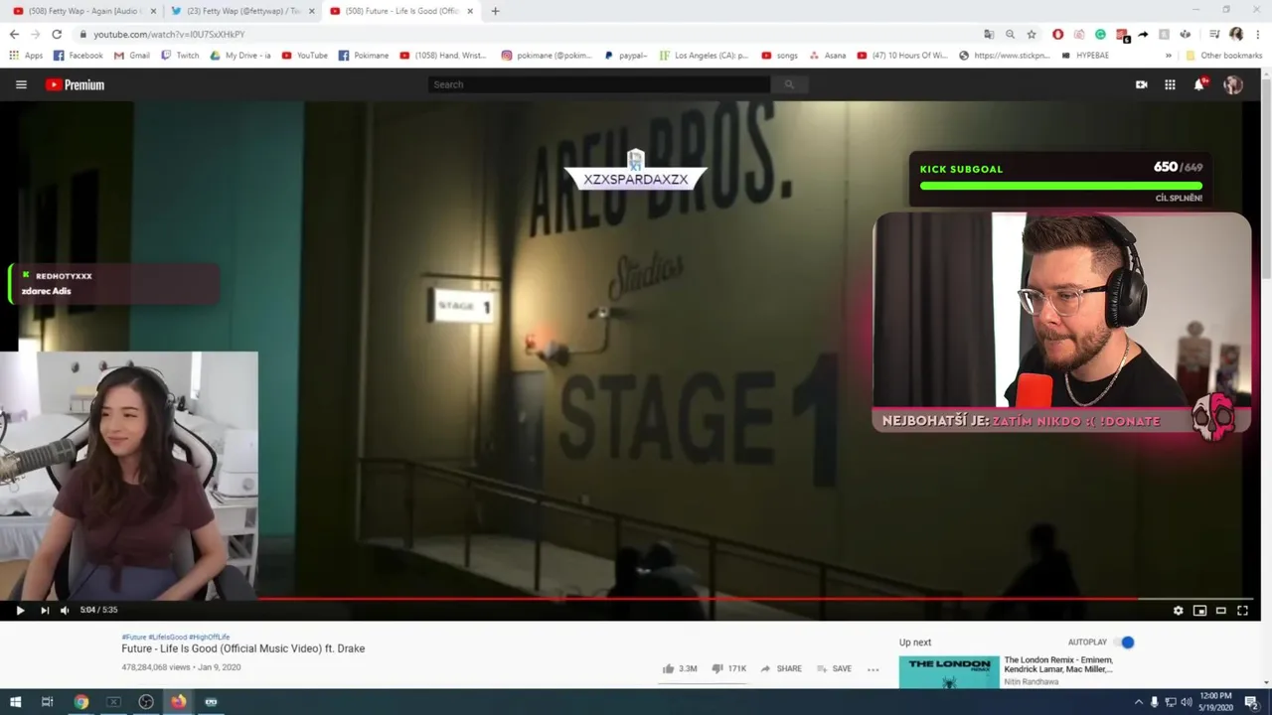Open the Other bookmarks folder
The width and height of the screenshot is (1272, 715).
(x=1223, y=56)
